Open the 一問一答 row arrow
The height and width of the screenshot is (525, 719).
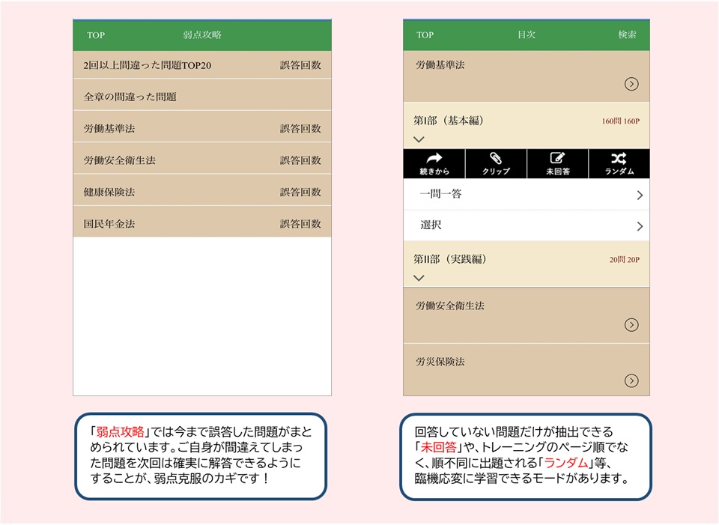point(640,195)
